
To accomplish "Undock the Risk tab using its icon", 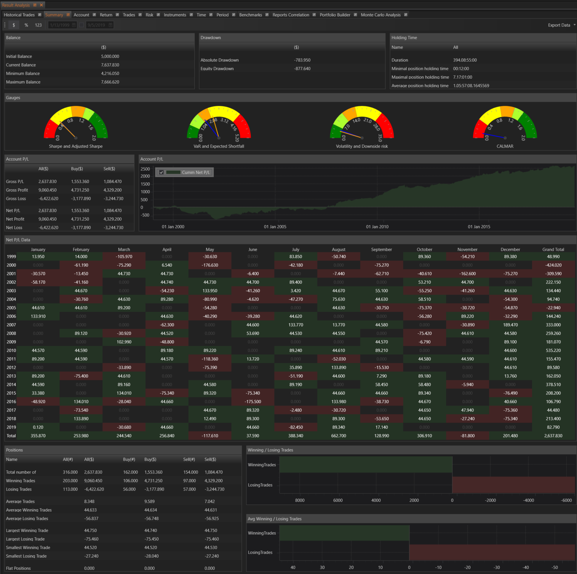I will point(158,15).
